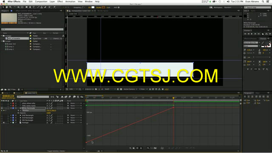The height and width of the screenshot is (153, 272).
Task: Choose the Pen tool
Action: click(x=30, y=7)
